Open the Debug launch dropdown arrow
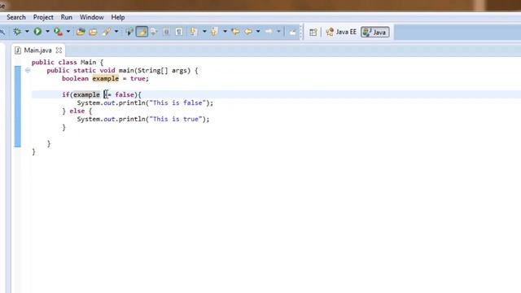The width and height of the screenshot is (521, 293). 27,32
